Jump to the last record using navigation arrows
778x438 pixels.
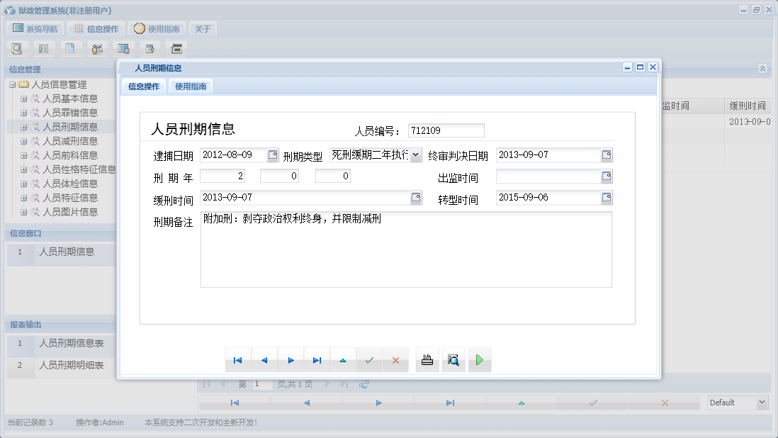click(x=317, y=359)
